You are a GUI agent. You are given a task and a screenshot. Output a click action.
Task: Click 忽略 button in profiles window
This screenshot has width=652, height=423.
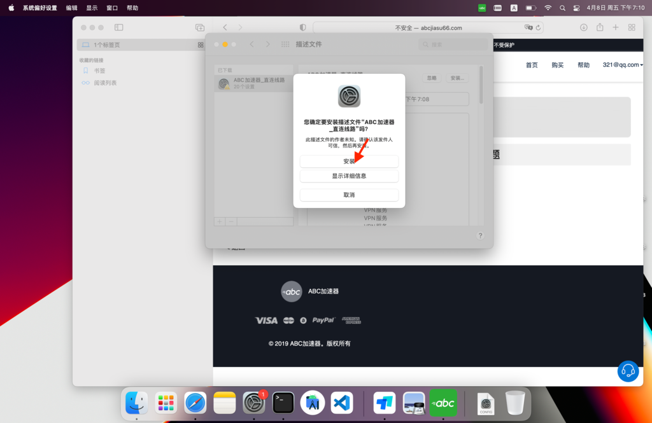click(432, 78)
